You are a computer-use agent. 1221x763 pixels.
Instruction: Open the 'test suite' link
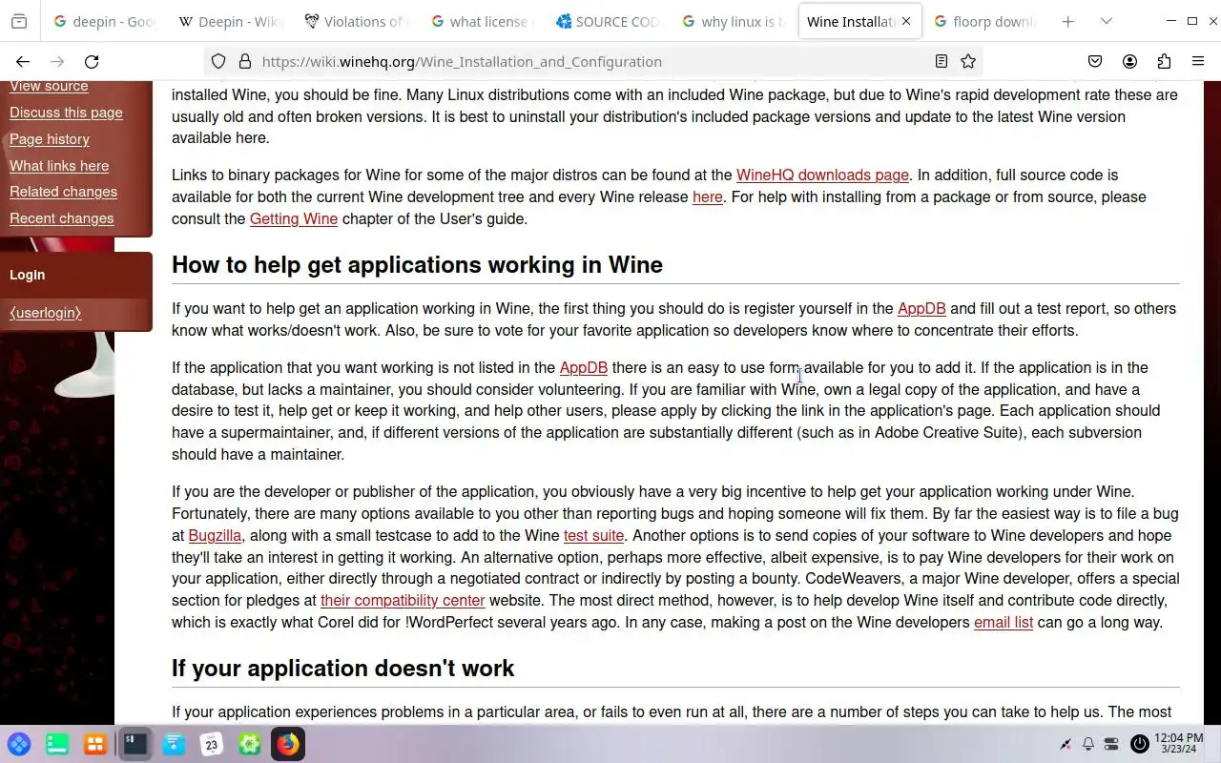(593, 536)
